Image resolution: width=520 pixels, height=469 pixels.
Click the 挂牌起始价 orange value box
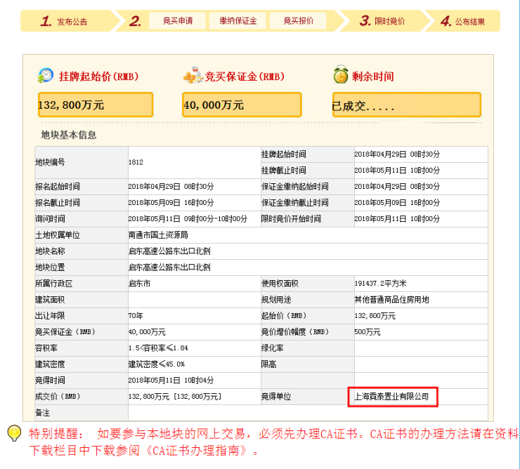tap(95, 105)
